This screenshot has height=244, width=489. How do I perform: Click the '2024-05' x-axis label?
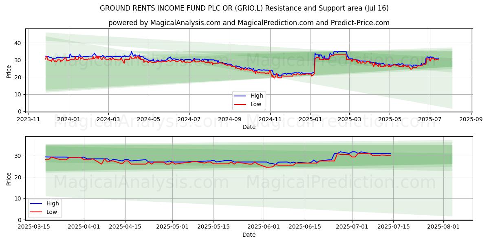click(x=148, y=120)
